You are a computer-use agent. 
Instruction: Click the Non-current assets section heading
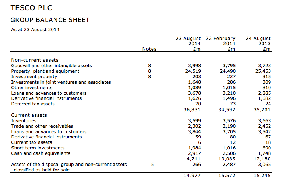[35, 60]
